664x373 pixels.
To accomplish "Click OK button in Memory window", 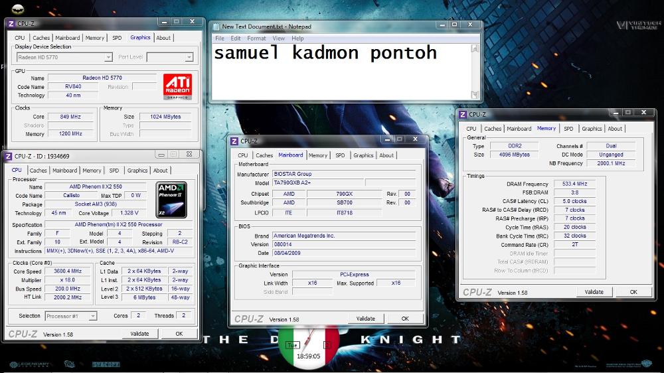I will click(x=633, y=292).
